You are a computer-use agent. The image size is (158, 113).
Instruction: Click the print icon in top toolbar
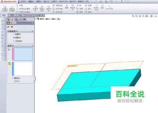(106, 2)
